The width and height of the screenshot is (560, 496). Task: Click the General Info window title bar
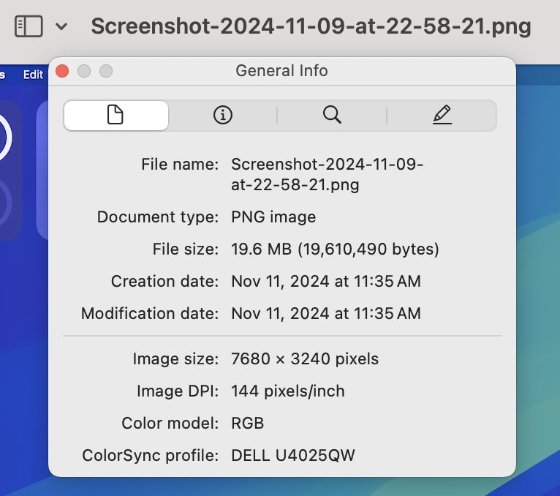281,71
